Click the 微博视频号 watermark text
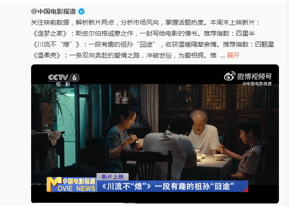Image resolution: width=289 pixels, height=206 pixels. pos(254,76)
